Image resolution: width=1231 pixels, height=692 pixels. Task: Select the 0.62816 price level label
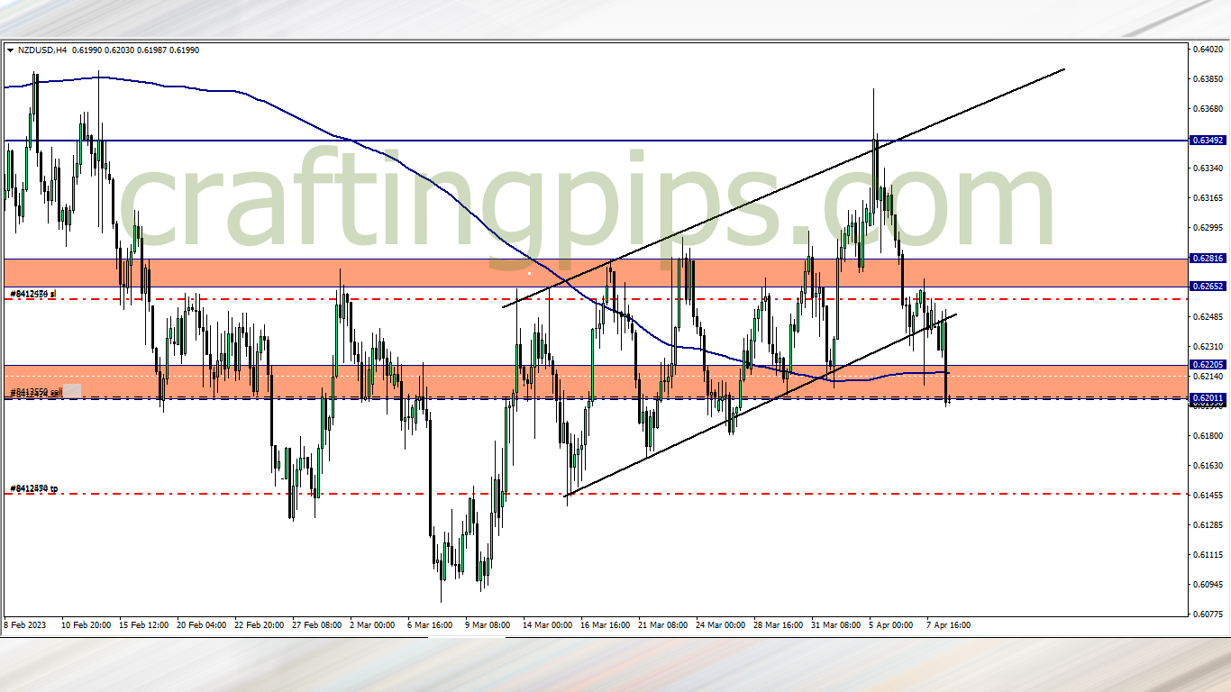[1208, 259]
